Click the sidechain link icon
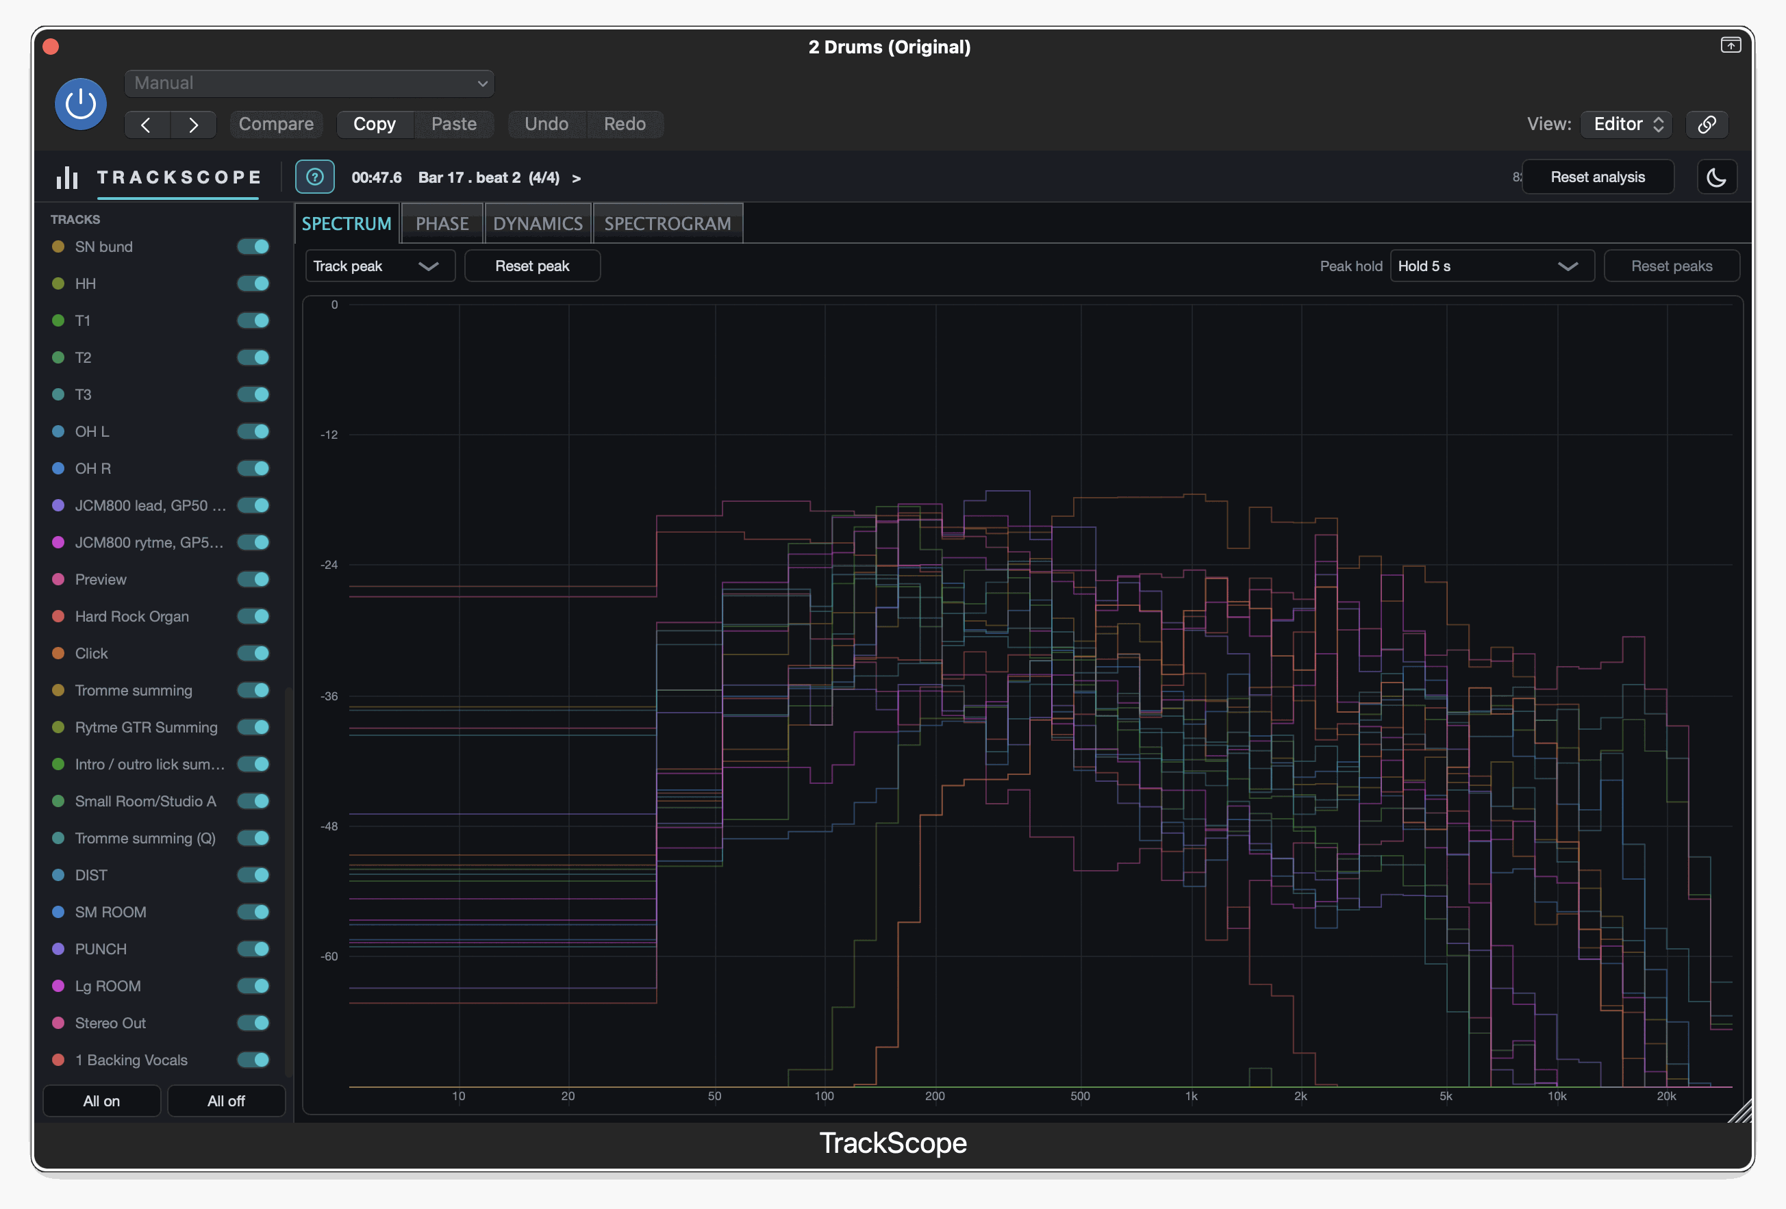1786x1209 pixels. (1707, 125)
